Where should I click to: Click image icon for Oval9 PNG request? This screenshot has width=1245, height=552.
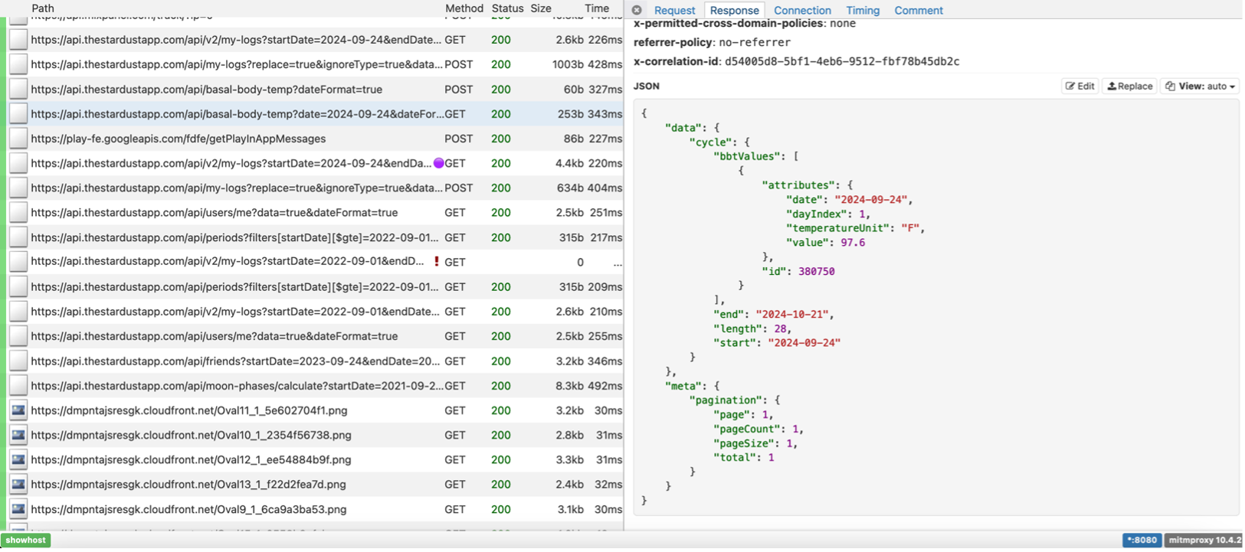click(18, 509)
